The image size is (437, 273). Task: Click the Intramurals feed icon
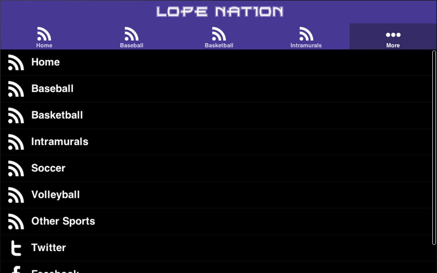click(16, 142)
